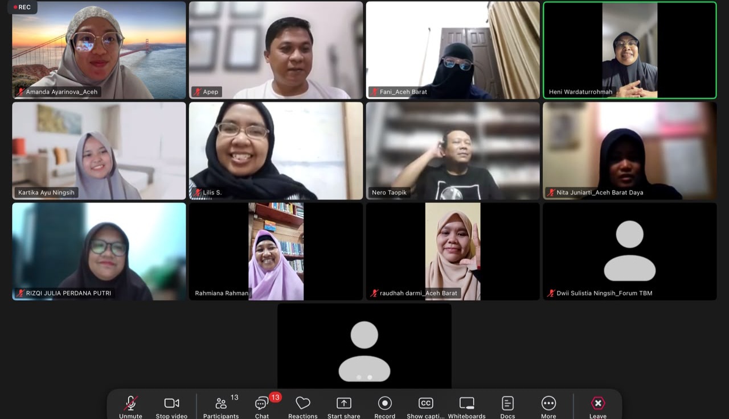This screenshot has height=419, width=729.
Task: Click the Unmute microphone icon
Action: pos(131,403)
